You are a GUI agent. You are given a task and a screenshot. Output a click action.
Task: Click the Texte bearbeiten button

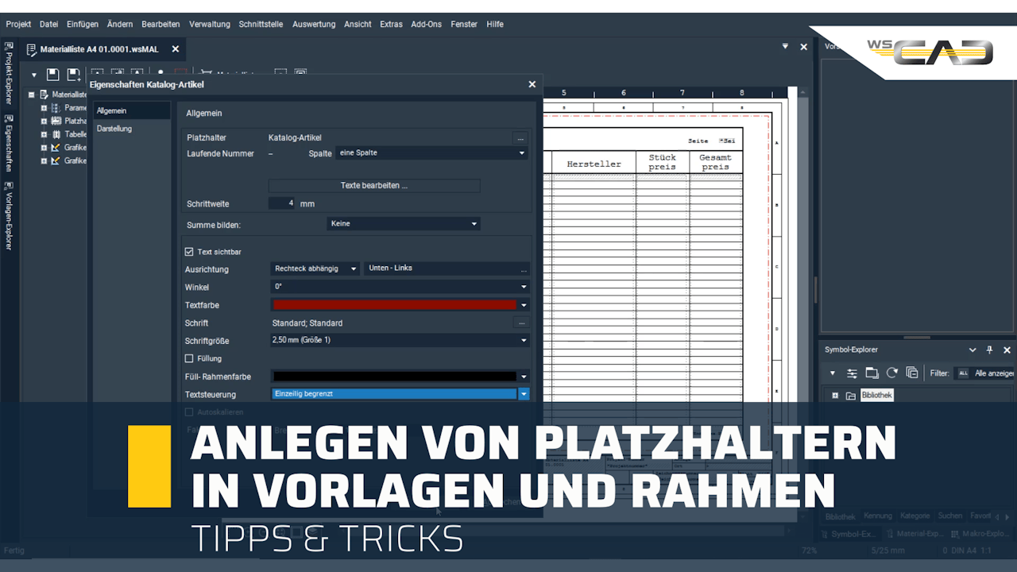point(375,185)
